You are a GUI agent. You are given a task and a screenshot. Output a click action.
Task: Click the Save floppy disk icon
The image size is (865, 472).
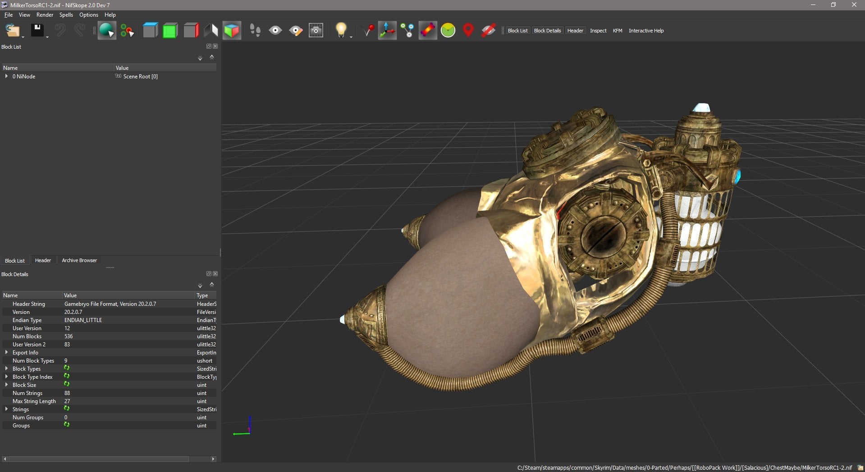37,31
